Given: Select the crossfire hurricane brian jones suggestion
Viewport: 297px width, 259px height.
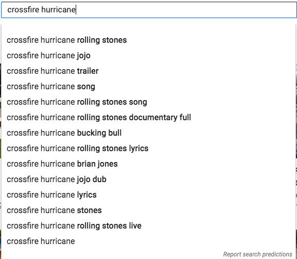Looking at the screenshot, I should (148, 164).
